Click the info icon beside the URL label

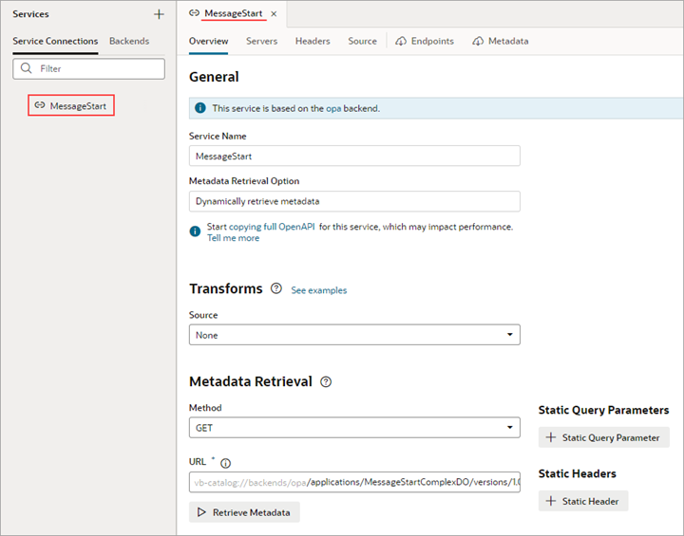pos(225,463)
